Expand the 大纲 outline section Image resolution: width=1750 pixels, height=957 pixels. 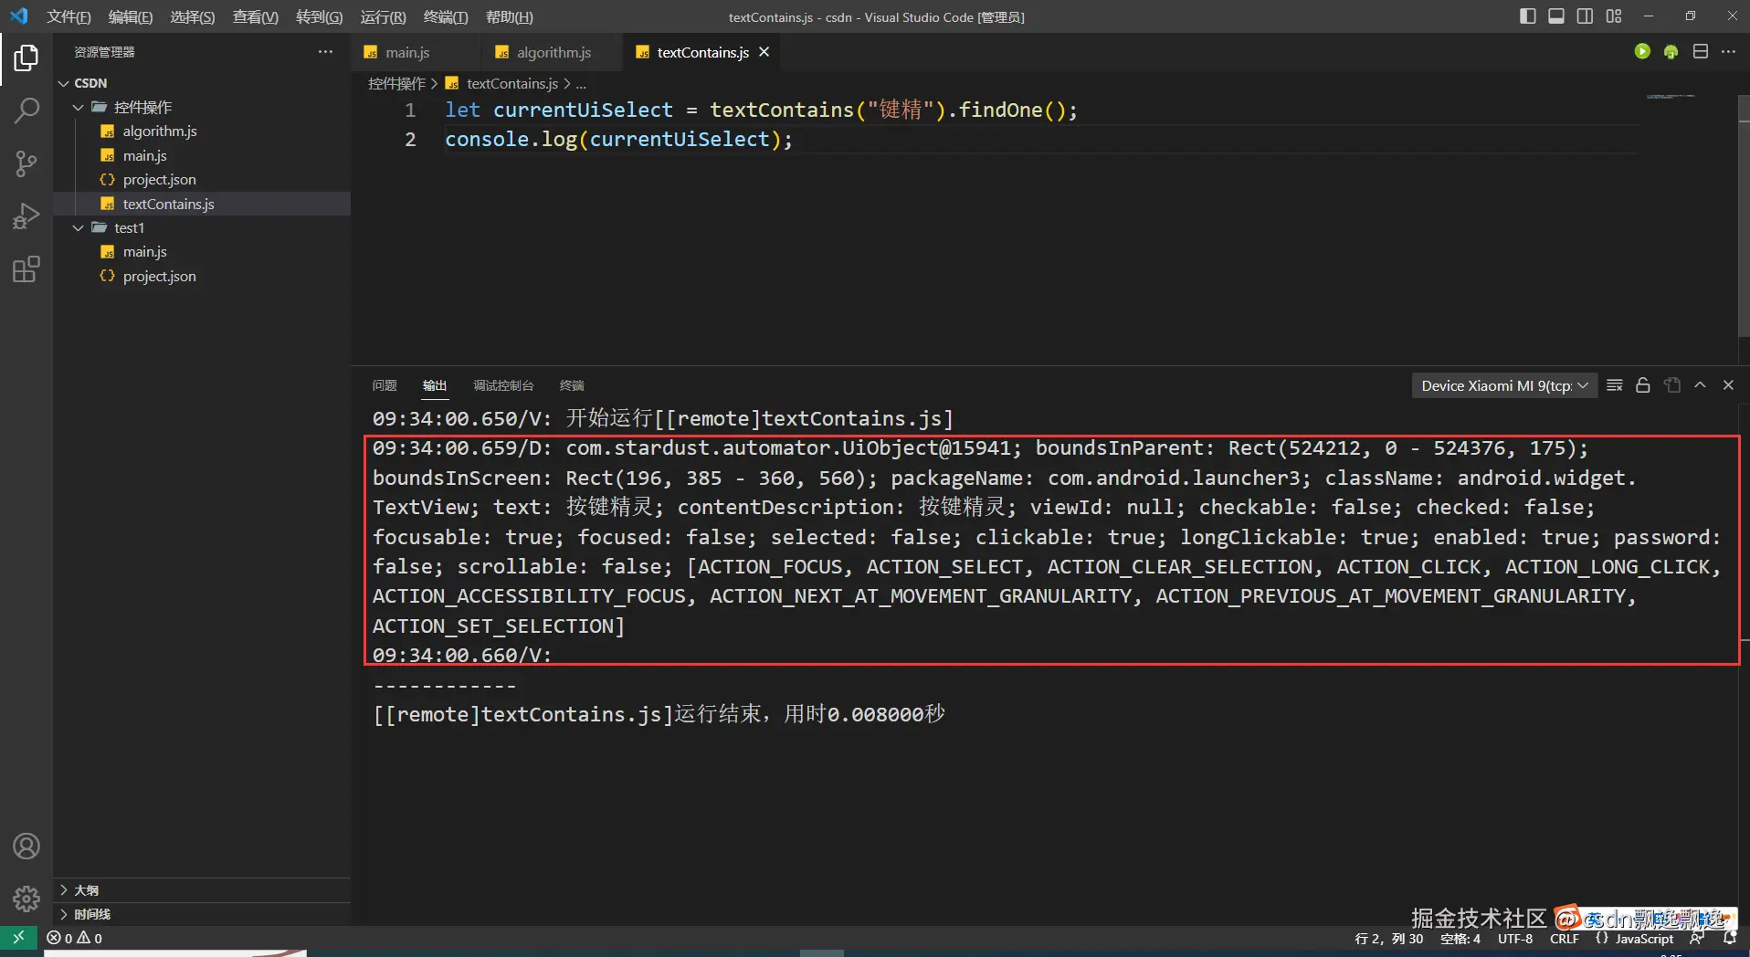point(86,890)
